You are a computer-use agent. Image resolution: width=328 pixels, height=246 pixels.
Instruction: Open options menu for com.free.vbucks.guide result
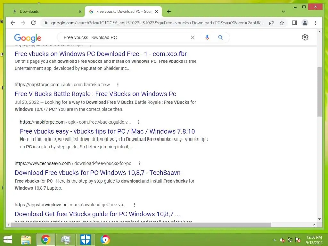pos(138,122)
